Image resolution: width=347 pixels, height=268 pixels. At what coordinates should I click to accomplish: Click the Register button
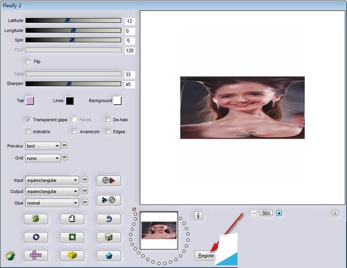point(205,256)
